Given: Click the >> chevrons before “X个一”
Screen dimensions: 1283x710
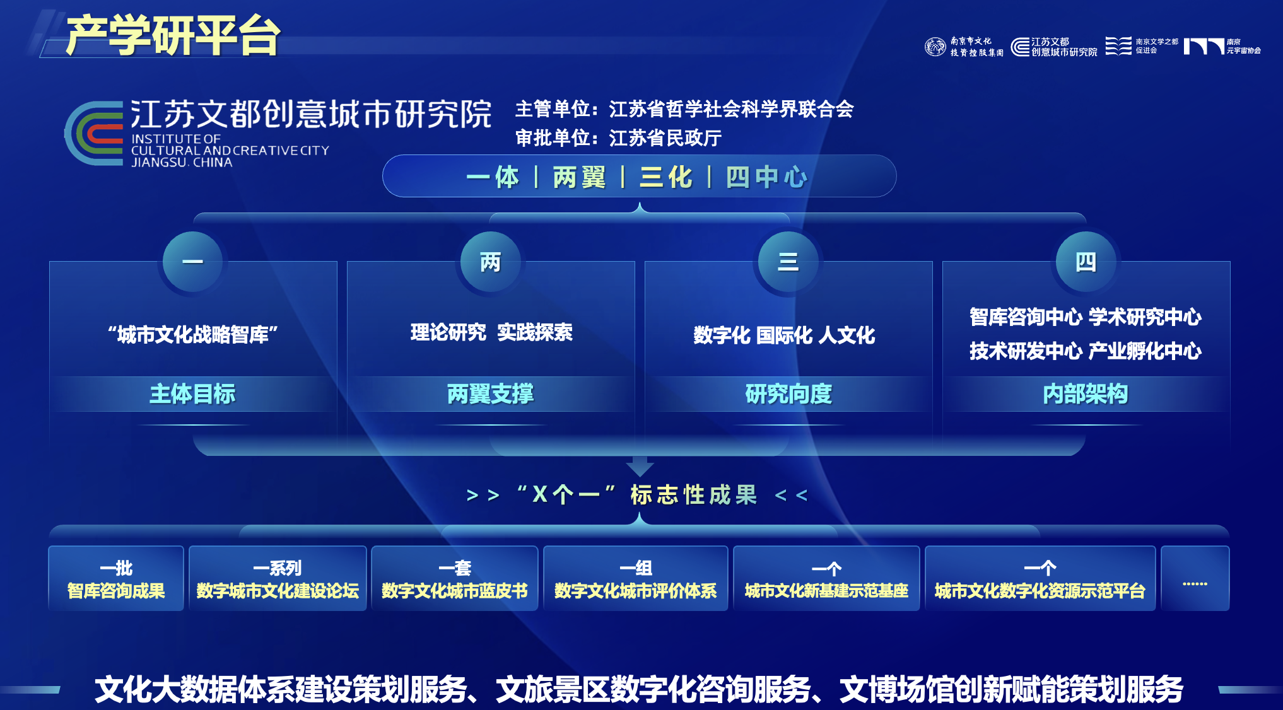Looking at the screenshot, I should point(483,496).
